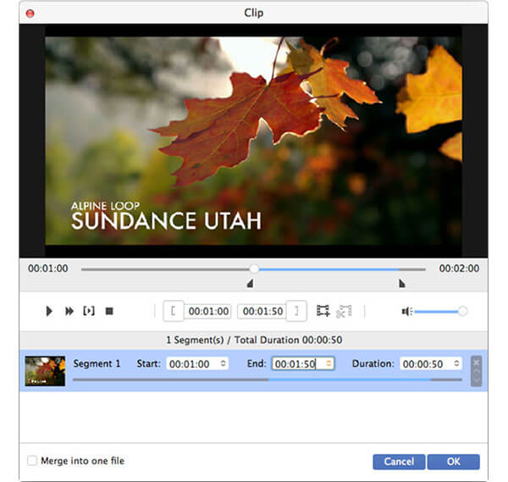The image size is (508, 482).
Task: Mute audio with the speaker icon
Action: tap(406, 311)
